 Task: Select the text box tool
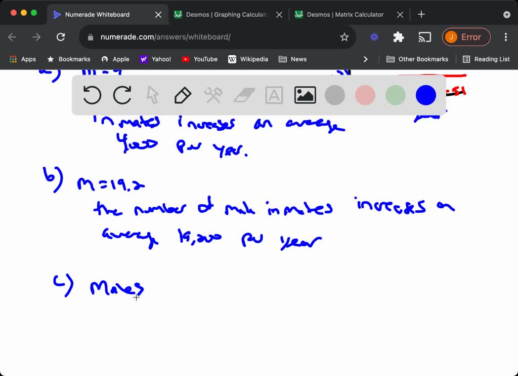(274, 95)
